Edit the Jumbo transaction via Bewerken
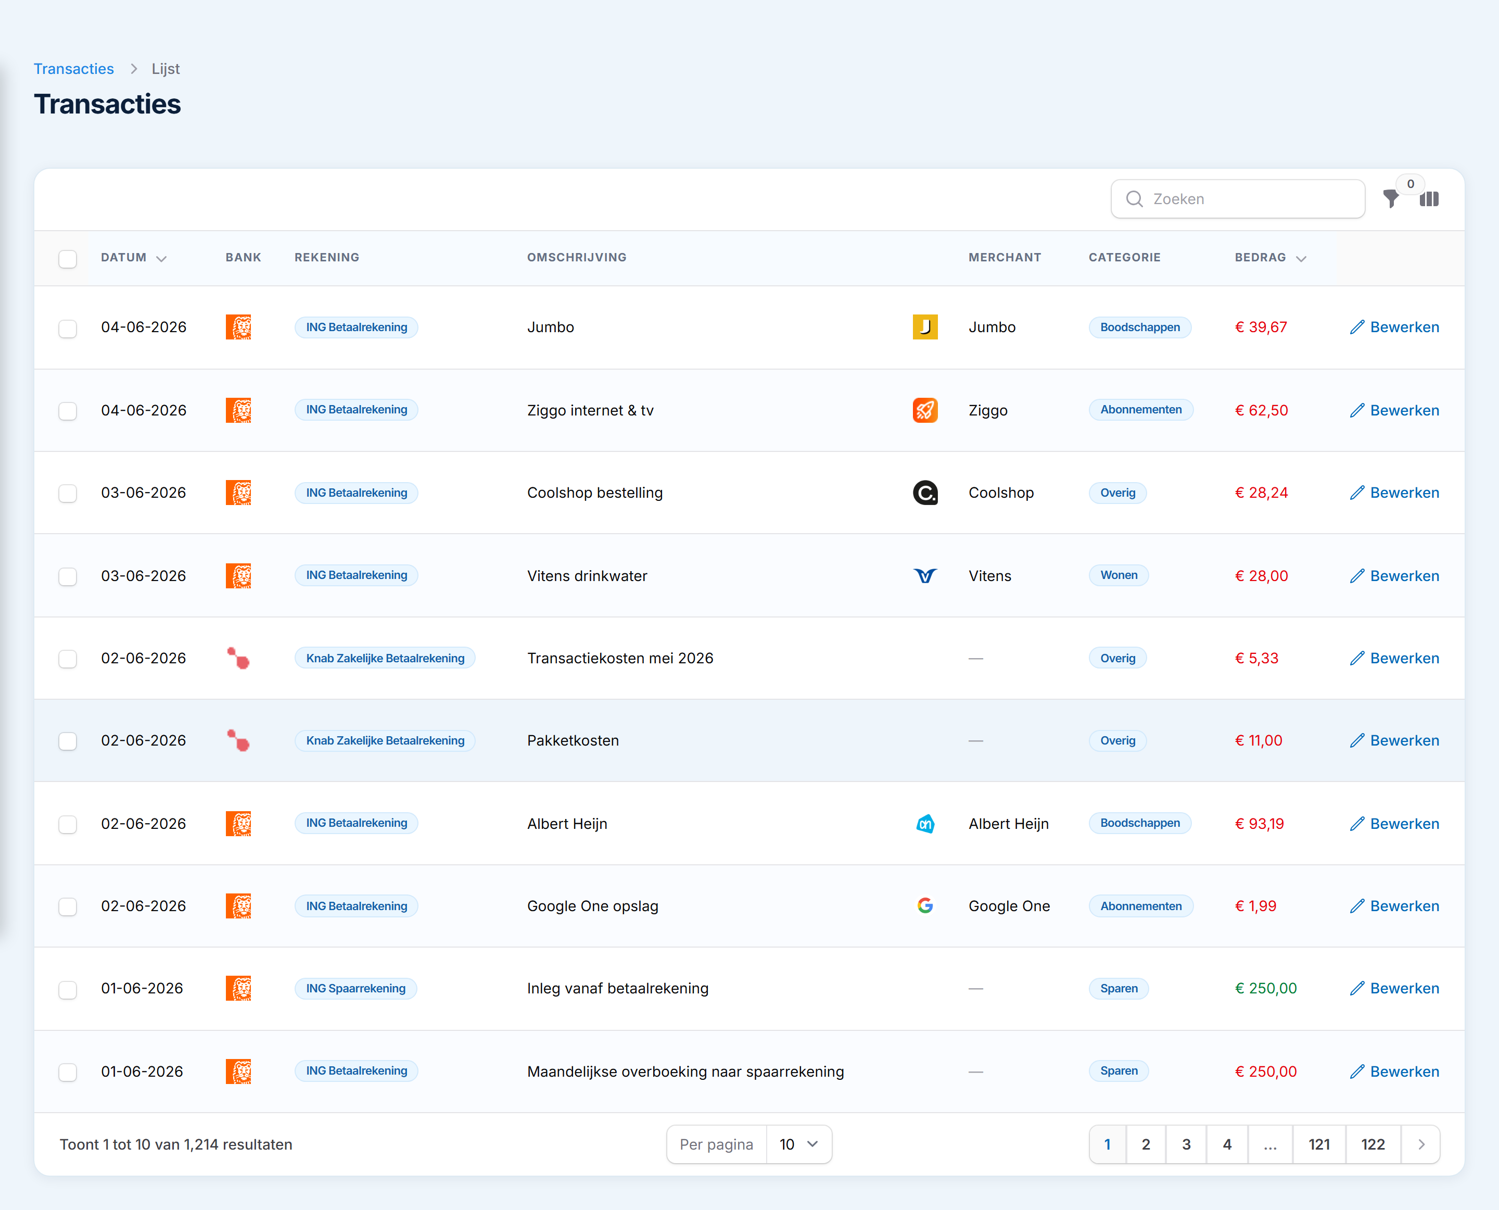This screenshot has height=1210, width=1499. tap(1394, 327)
